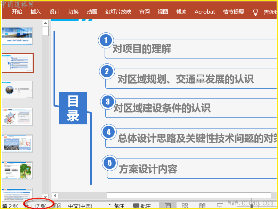Image resolution: width=278 pixels, height=209 pixels.
Task: Select the text 对区域规划、交通量发展的认识
Action: 186,79
